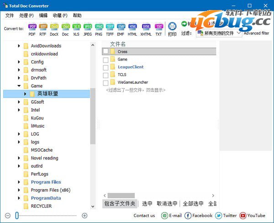This screenshot has height=223, width=274.
Task: Expand the Program Files (x86) node
Action: tap(19, 190)
